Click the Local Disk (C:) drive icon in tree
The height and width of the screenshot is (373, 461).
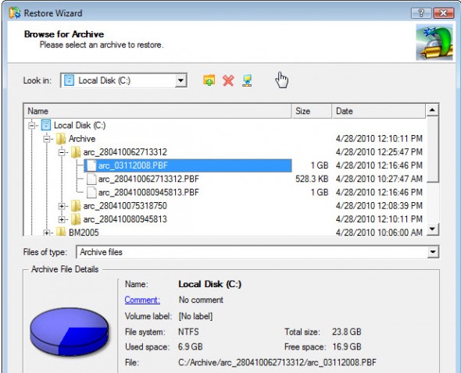pos(46,125)
